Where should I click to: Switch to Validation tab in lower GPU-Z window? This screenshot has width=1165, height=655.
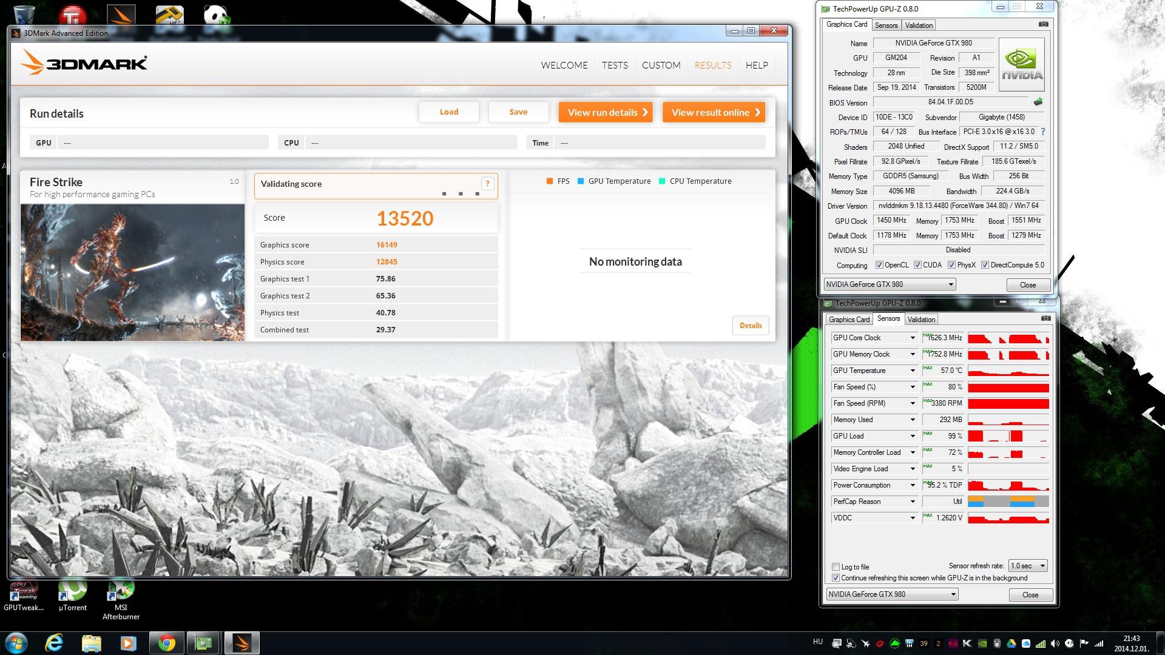coord(921,320)
